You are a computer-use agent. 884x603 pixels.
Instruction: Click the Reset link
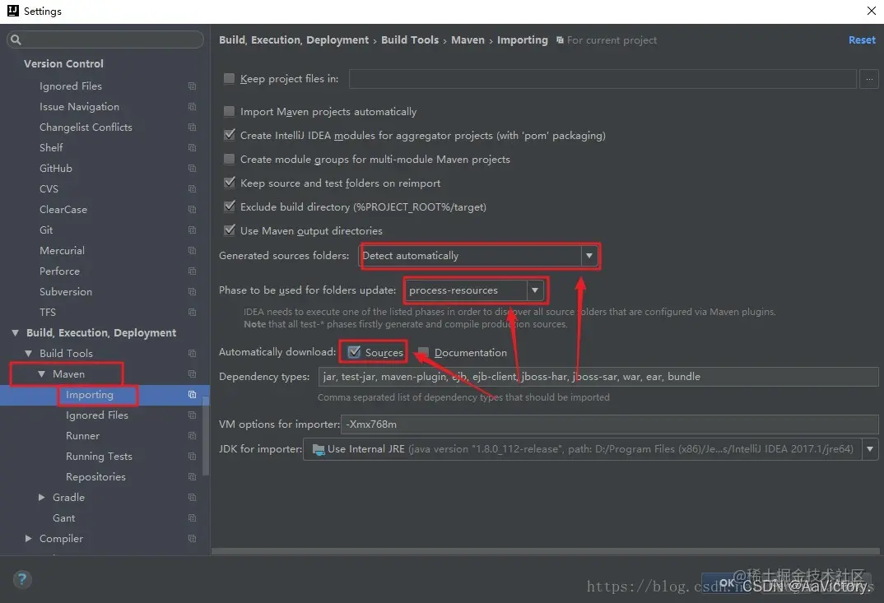pyautogui.click(x=862, y=40)
